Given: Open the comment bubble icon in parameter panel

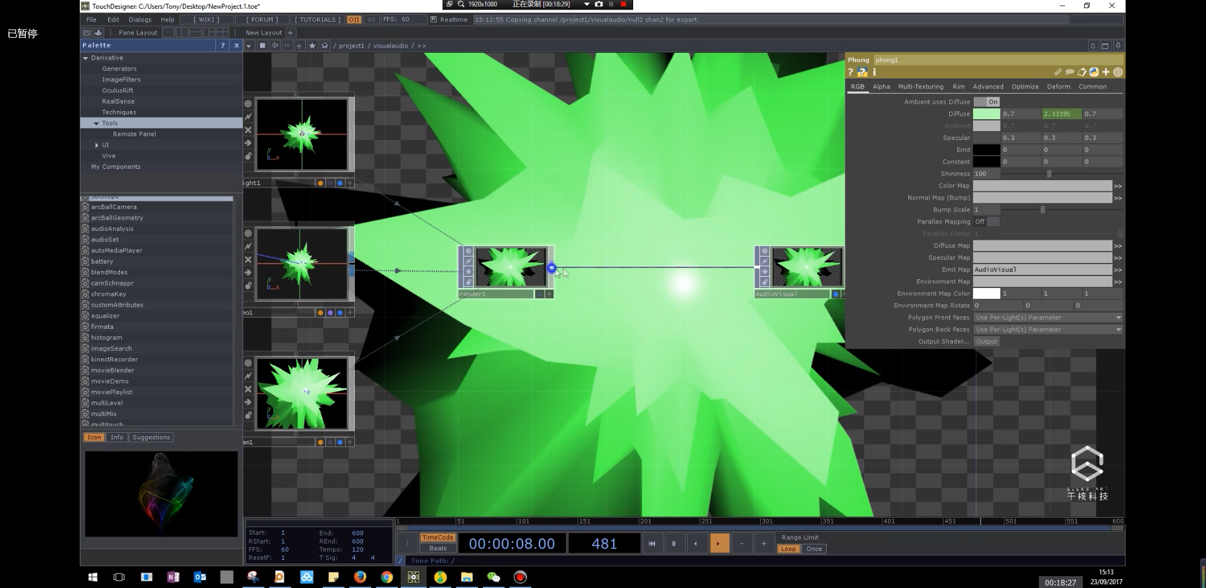Looking at the screenshot, I should [x=1069, y=72].
